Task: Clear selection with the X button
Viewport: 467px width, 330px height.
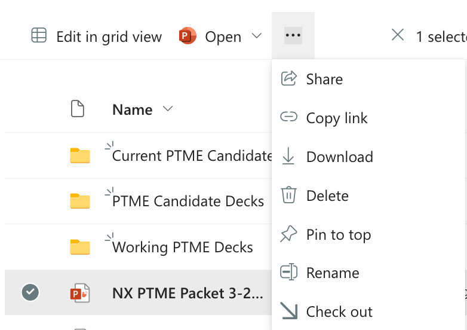Action: 398,36
